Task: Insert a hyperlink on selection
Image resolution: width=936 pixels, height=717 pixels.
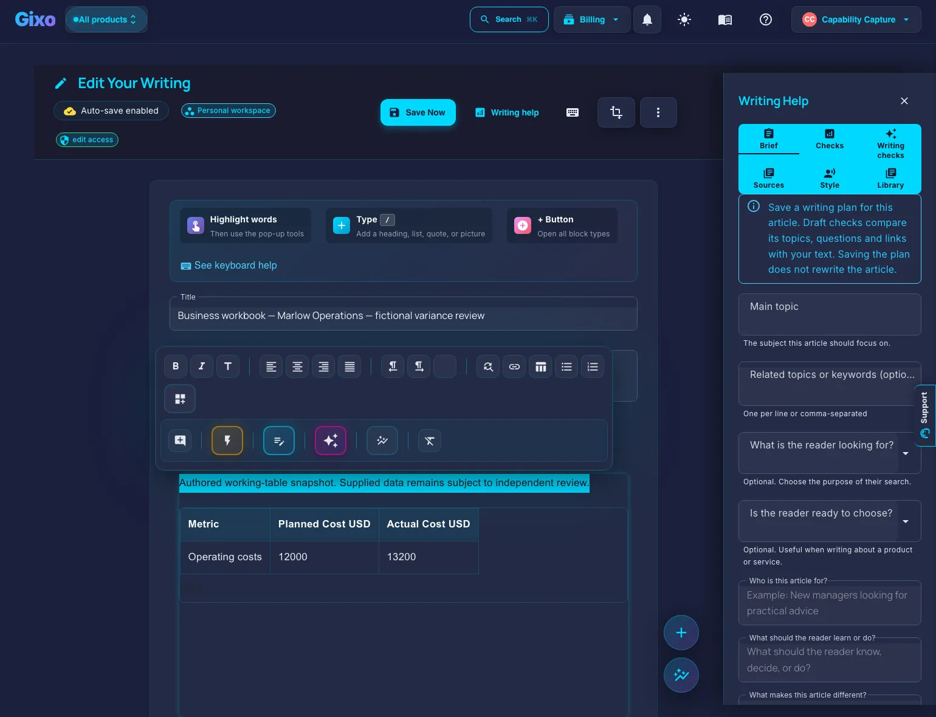Action: (514, 366)
